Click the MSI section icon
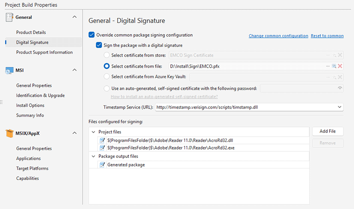Image resolution: width=354 pixels, height=209 pixels. pyautogui.click(x=9, y=70)
